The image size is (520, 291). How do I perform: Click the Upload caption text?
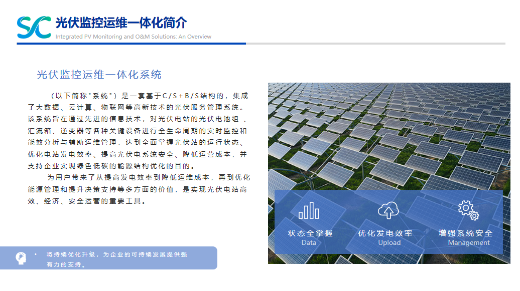(x=389, y=243)
